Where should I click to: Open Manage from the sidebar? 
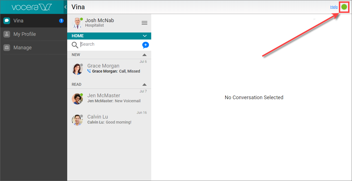(22, 47)
